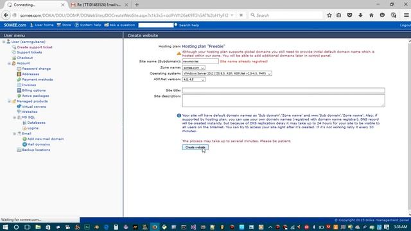Bookmark this page with the star icon
The image size is (411, 231).
coord(329,15)
